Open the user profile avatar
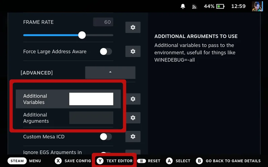 tap(257, 6)
